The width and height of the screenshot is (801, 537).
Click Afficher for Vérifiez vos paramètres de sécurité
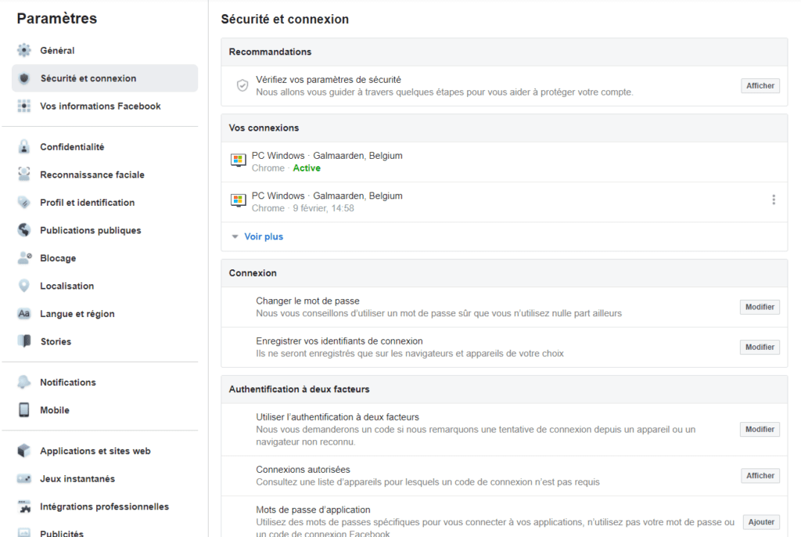[x=760, y=86]
